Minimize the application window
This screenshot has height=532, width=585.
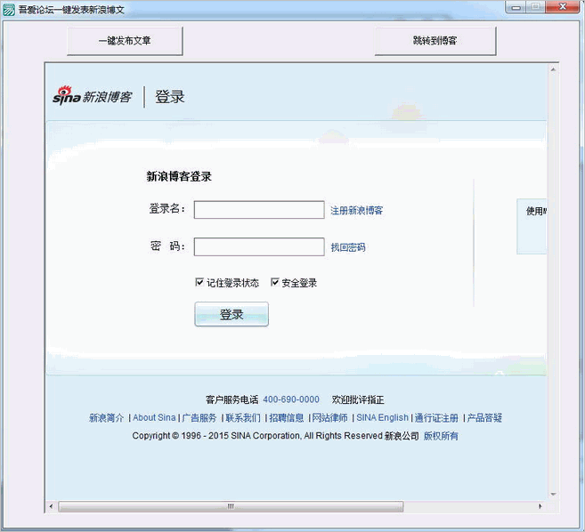pyautogui.click(x=516, y=7)
